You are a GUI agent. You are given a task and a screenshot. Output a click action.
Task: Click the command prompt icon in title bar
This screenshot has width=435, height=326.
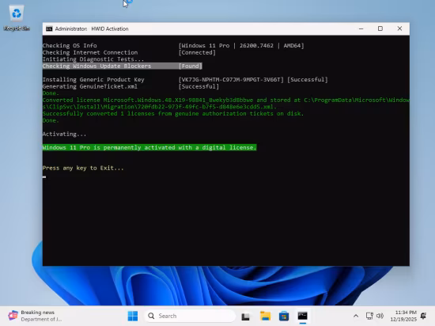coord(49,28)
